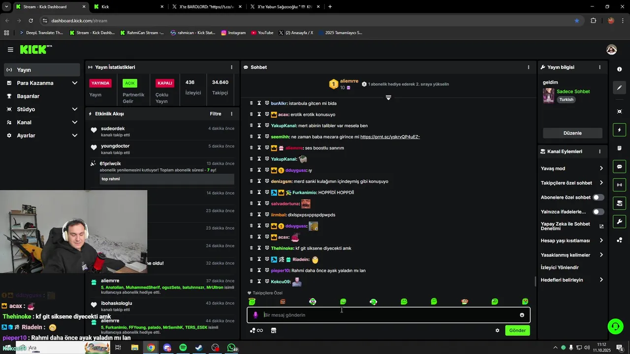630x354 pixels.
Task: Click İzleyici Yönlendir
Action: click(560, 267)
